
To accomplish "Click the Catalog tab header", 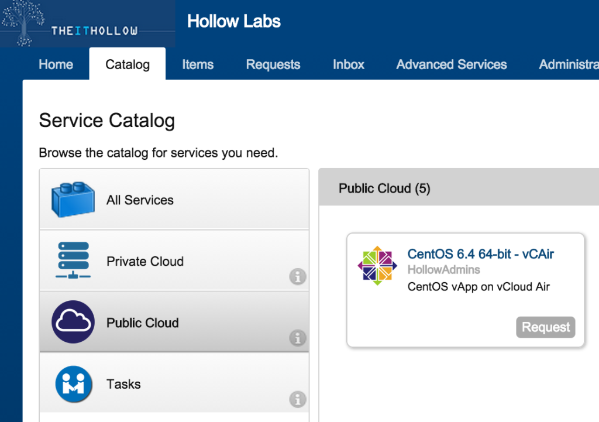I will click(127, 64).
